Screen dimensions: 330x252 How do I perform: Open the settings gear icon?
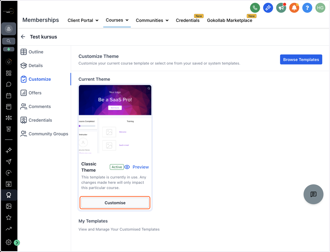pos(9,242)
